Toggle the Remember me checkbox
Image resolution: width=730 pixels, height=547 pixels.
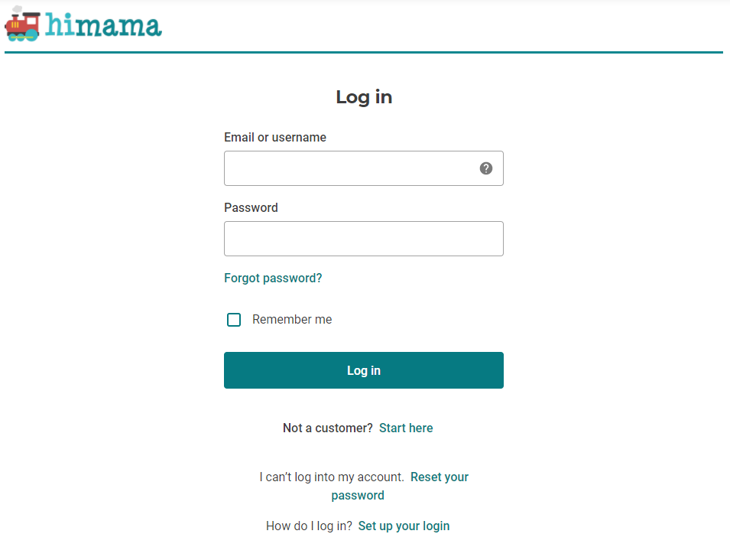coord(234,320)
